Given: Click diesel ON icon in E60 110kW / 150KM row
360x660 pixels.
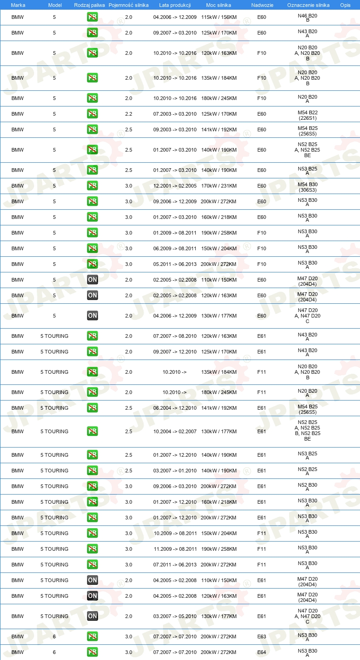Looking at the screenshot, I should pyautogui.click(x=93, y=280).
